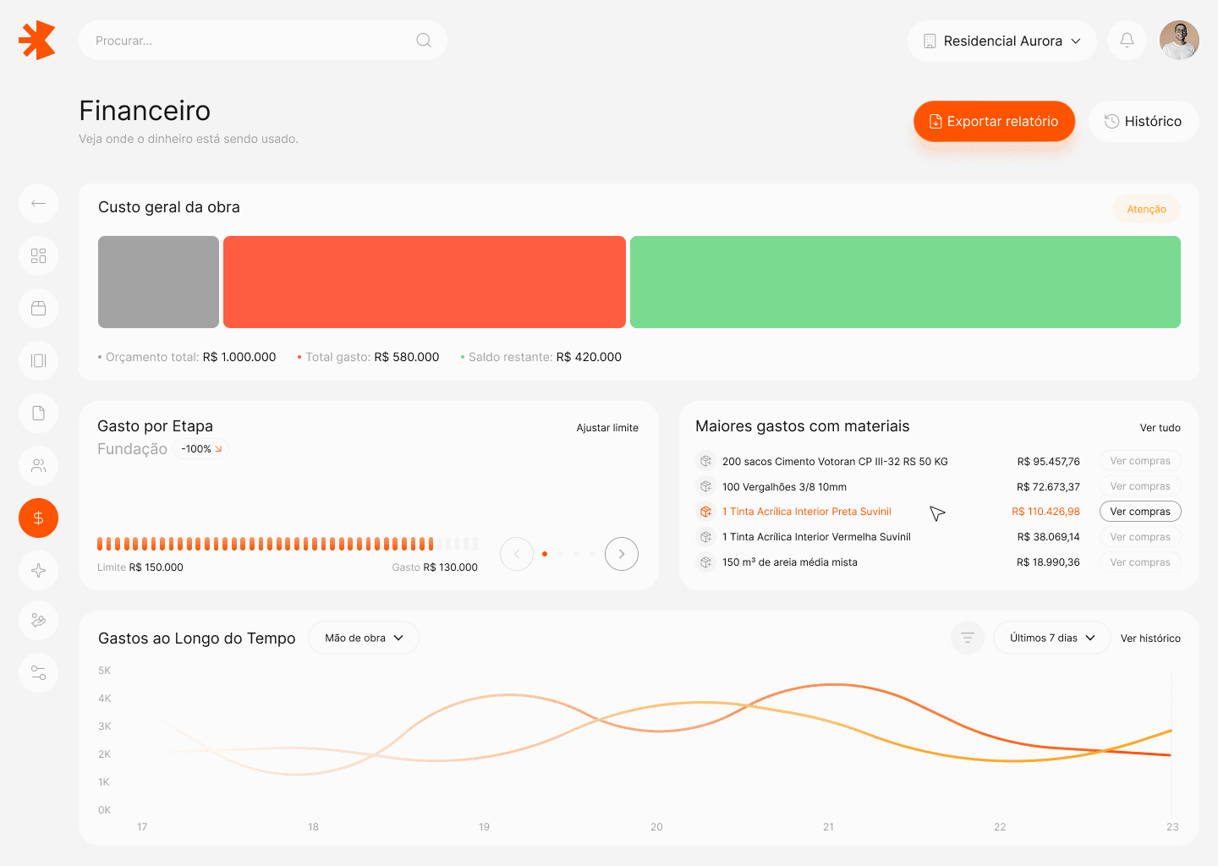Open the documents page icon in sidebar
This screenshot has width=1218, height=866.
point(38,413)
